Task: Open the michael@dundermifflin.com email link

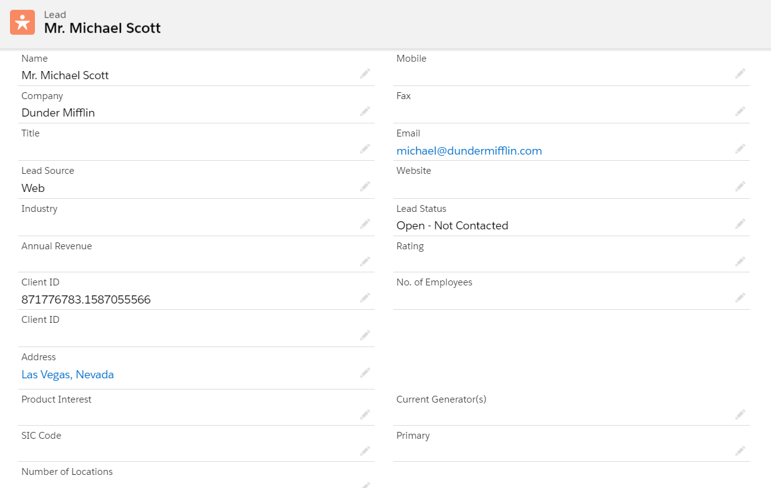Action: click(469, 151)
